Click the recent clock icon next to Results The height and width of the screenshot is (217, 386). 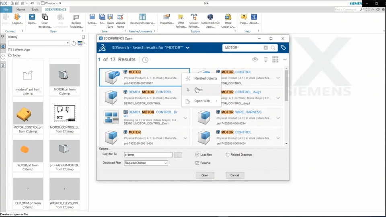(x=145, y=60)
